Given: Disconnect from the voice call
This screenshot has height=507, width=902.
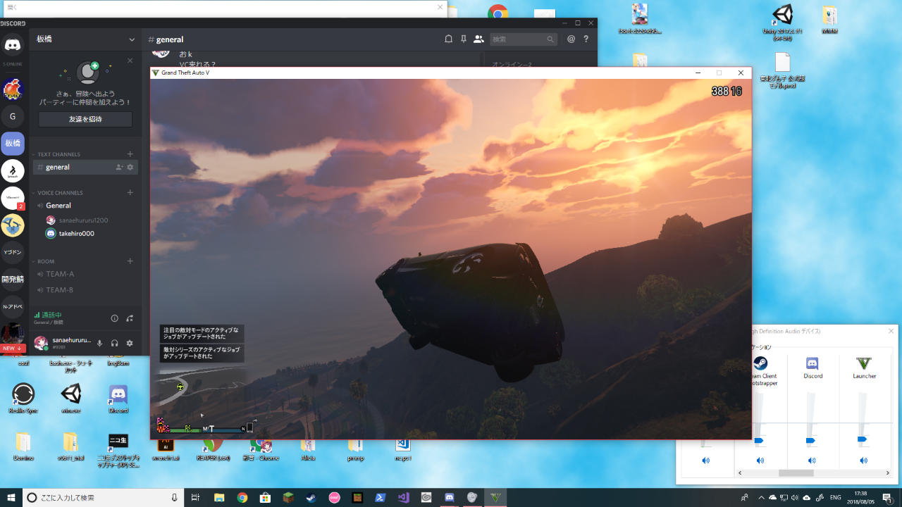Looking at the screenshot, I should [x=130, y=318].
